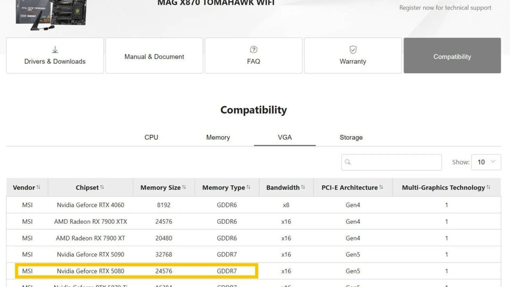
Task: Select the Compatibility section button
Action: [x=452, y=56]
